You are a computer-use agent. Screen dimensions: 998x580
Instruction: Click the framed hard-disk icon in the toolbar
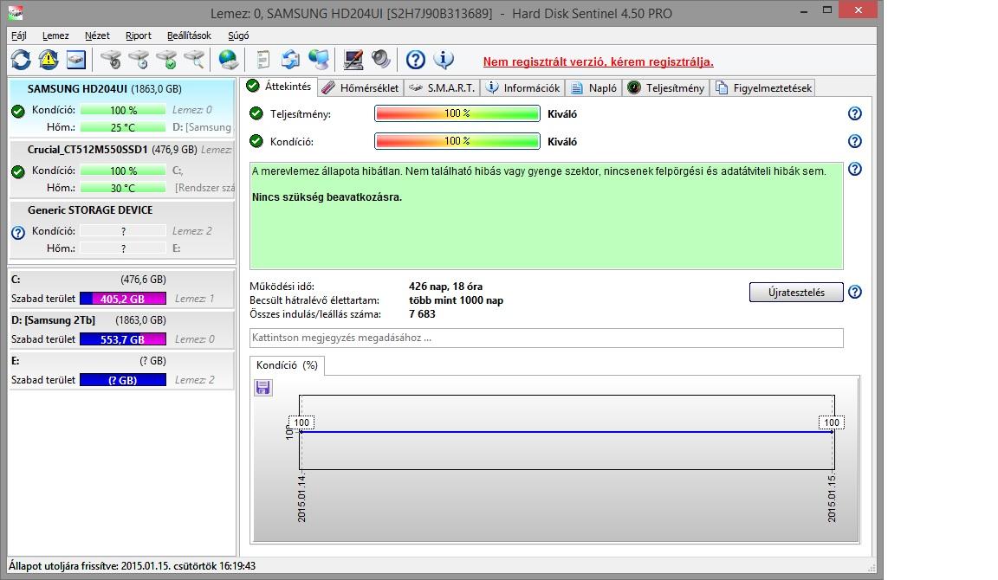tap(75, 61)
